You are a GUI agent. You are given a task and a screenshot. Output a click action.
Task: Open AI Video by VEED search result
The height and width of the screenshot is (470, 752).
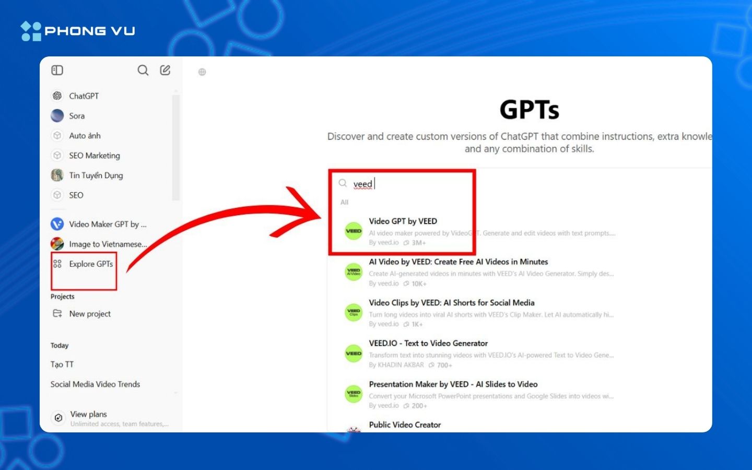pos(458,262)
